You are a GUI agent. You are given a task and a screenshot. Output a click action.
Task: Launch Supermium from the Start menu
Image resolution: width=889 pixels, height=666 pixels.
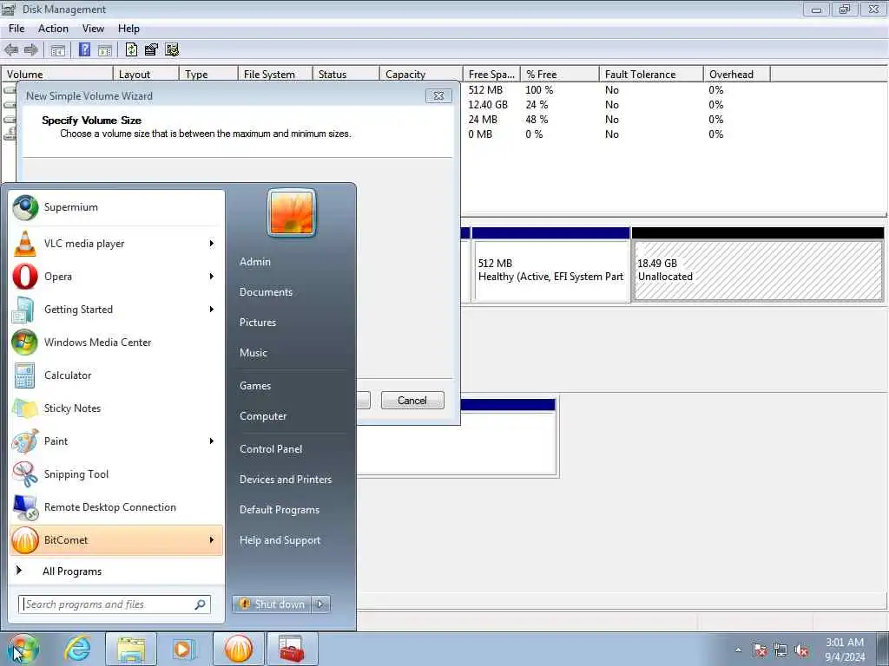pyautogui.click(x=116, y=207)
